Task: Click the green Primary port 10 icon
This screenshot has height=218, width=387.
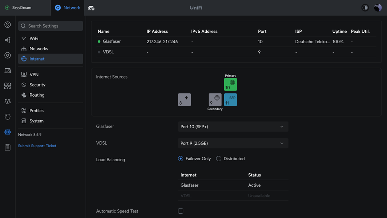Action: pos(230,85)
